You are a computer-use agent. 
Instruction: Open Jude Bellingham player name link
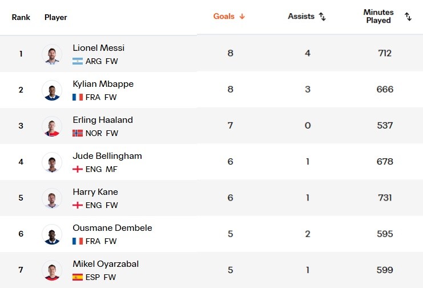point(107,156)
